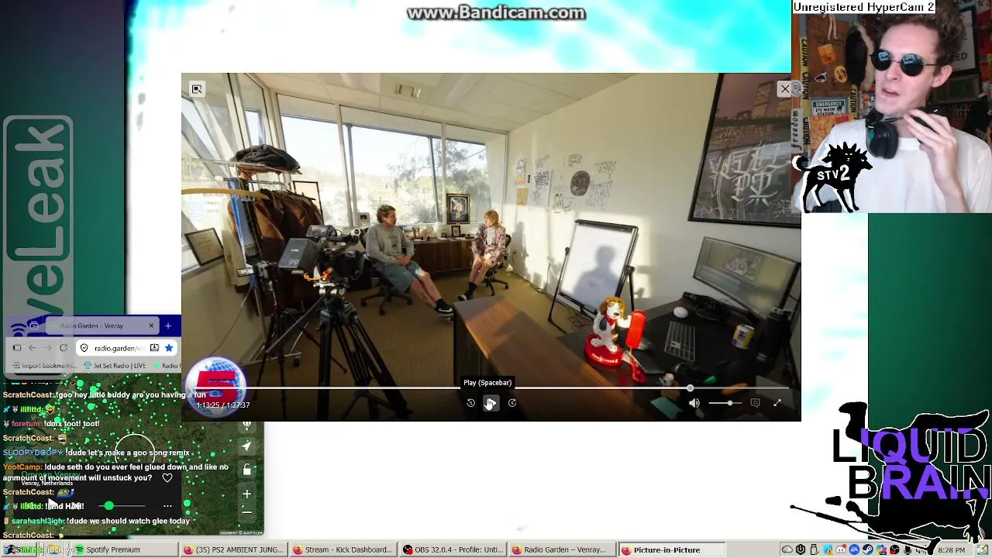This screenshot has height=558, width=992.
Task: Zoom in on the Radio Garden map
Action: pyautogui.click(x=246, y=494)
